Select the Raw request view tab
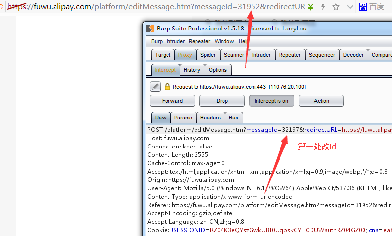The width and height of the screenshot is (392, 236). point(161,118)
